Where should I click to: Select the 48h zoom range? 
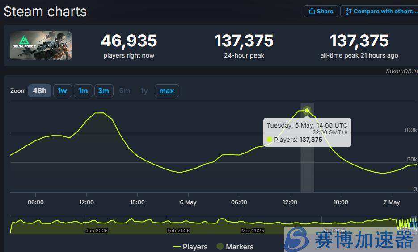pyautogui.click(x=40, y=91)
